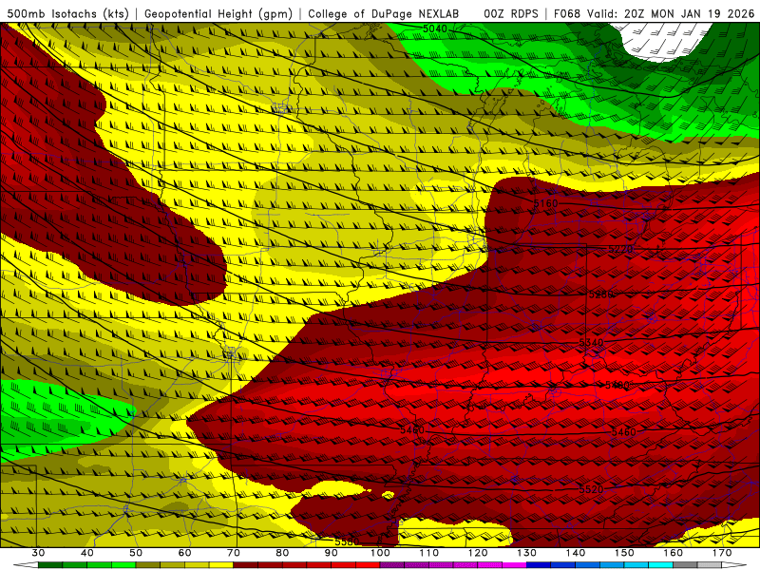Select the "College of DuPage NEXLAB" header text

[x=384, y=14]
